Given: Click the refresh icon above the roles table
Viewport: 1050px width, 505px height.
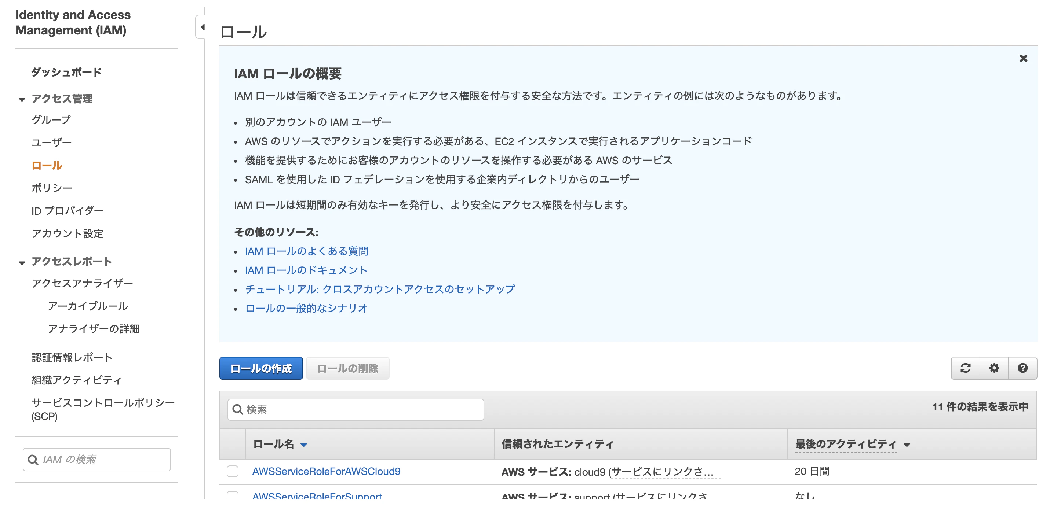Looking at the screenshot, I should click(x=966, y=368).
